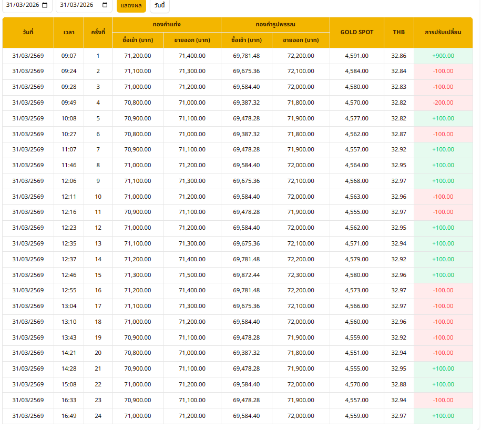481x430 pixels.
Task: Select the 32.86 THB rate cell
Action: tap(398, 56)
